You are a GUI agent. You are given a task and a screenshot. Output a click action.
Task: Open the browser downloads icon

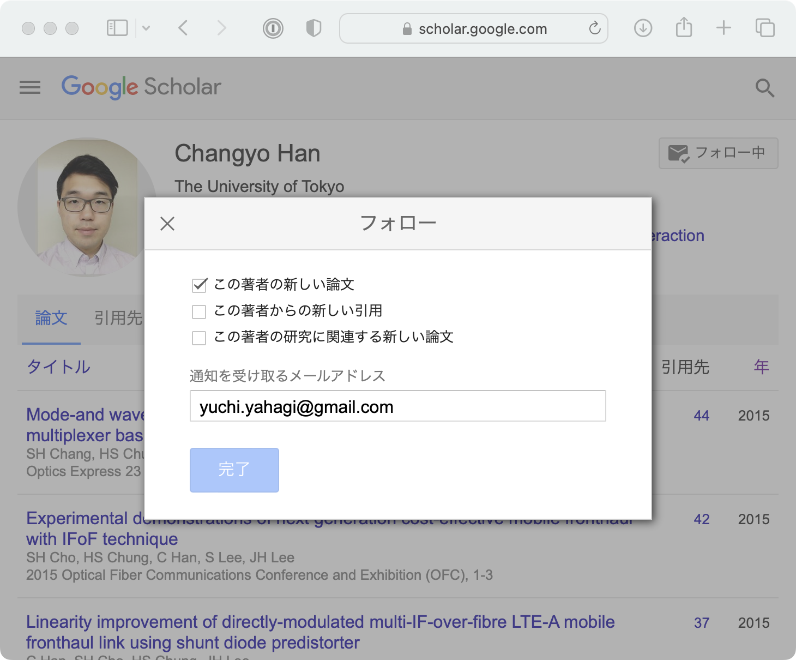click(x=643, y=28)
